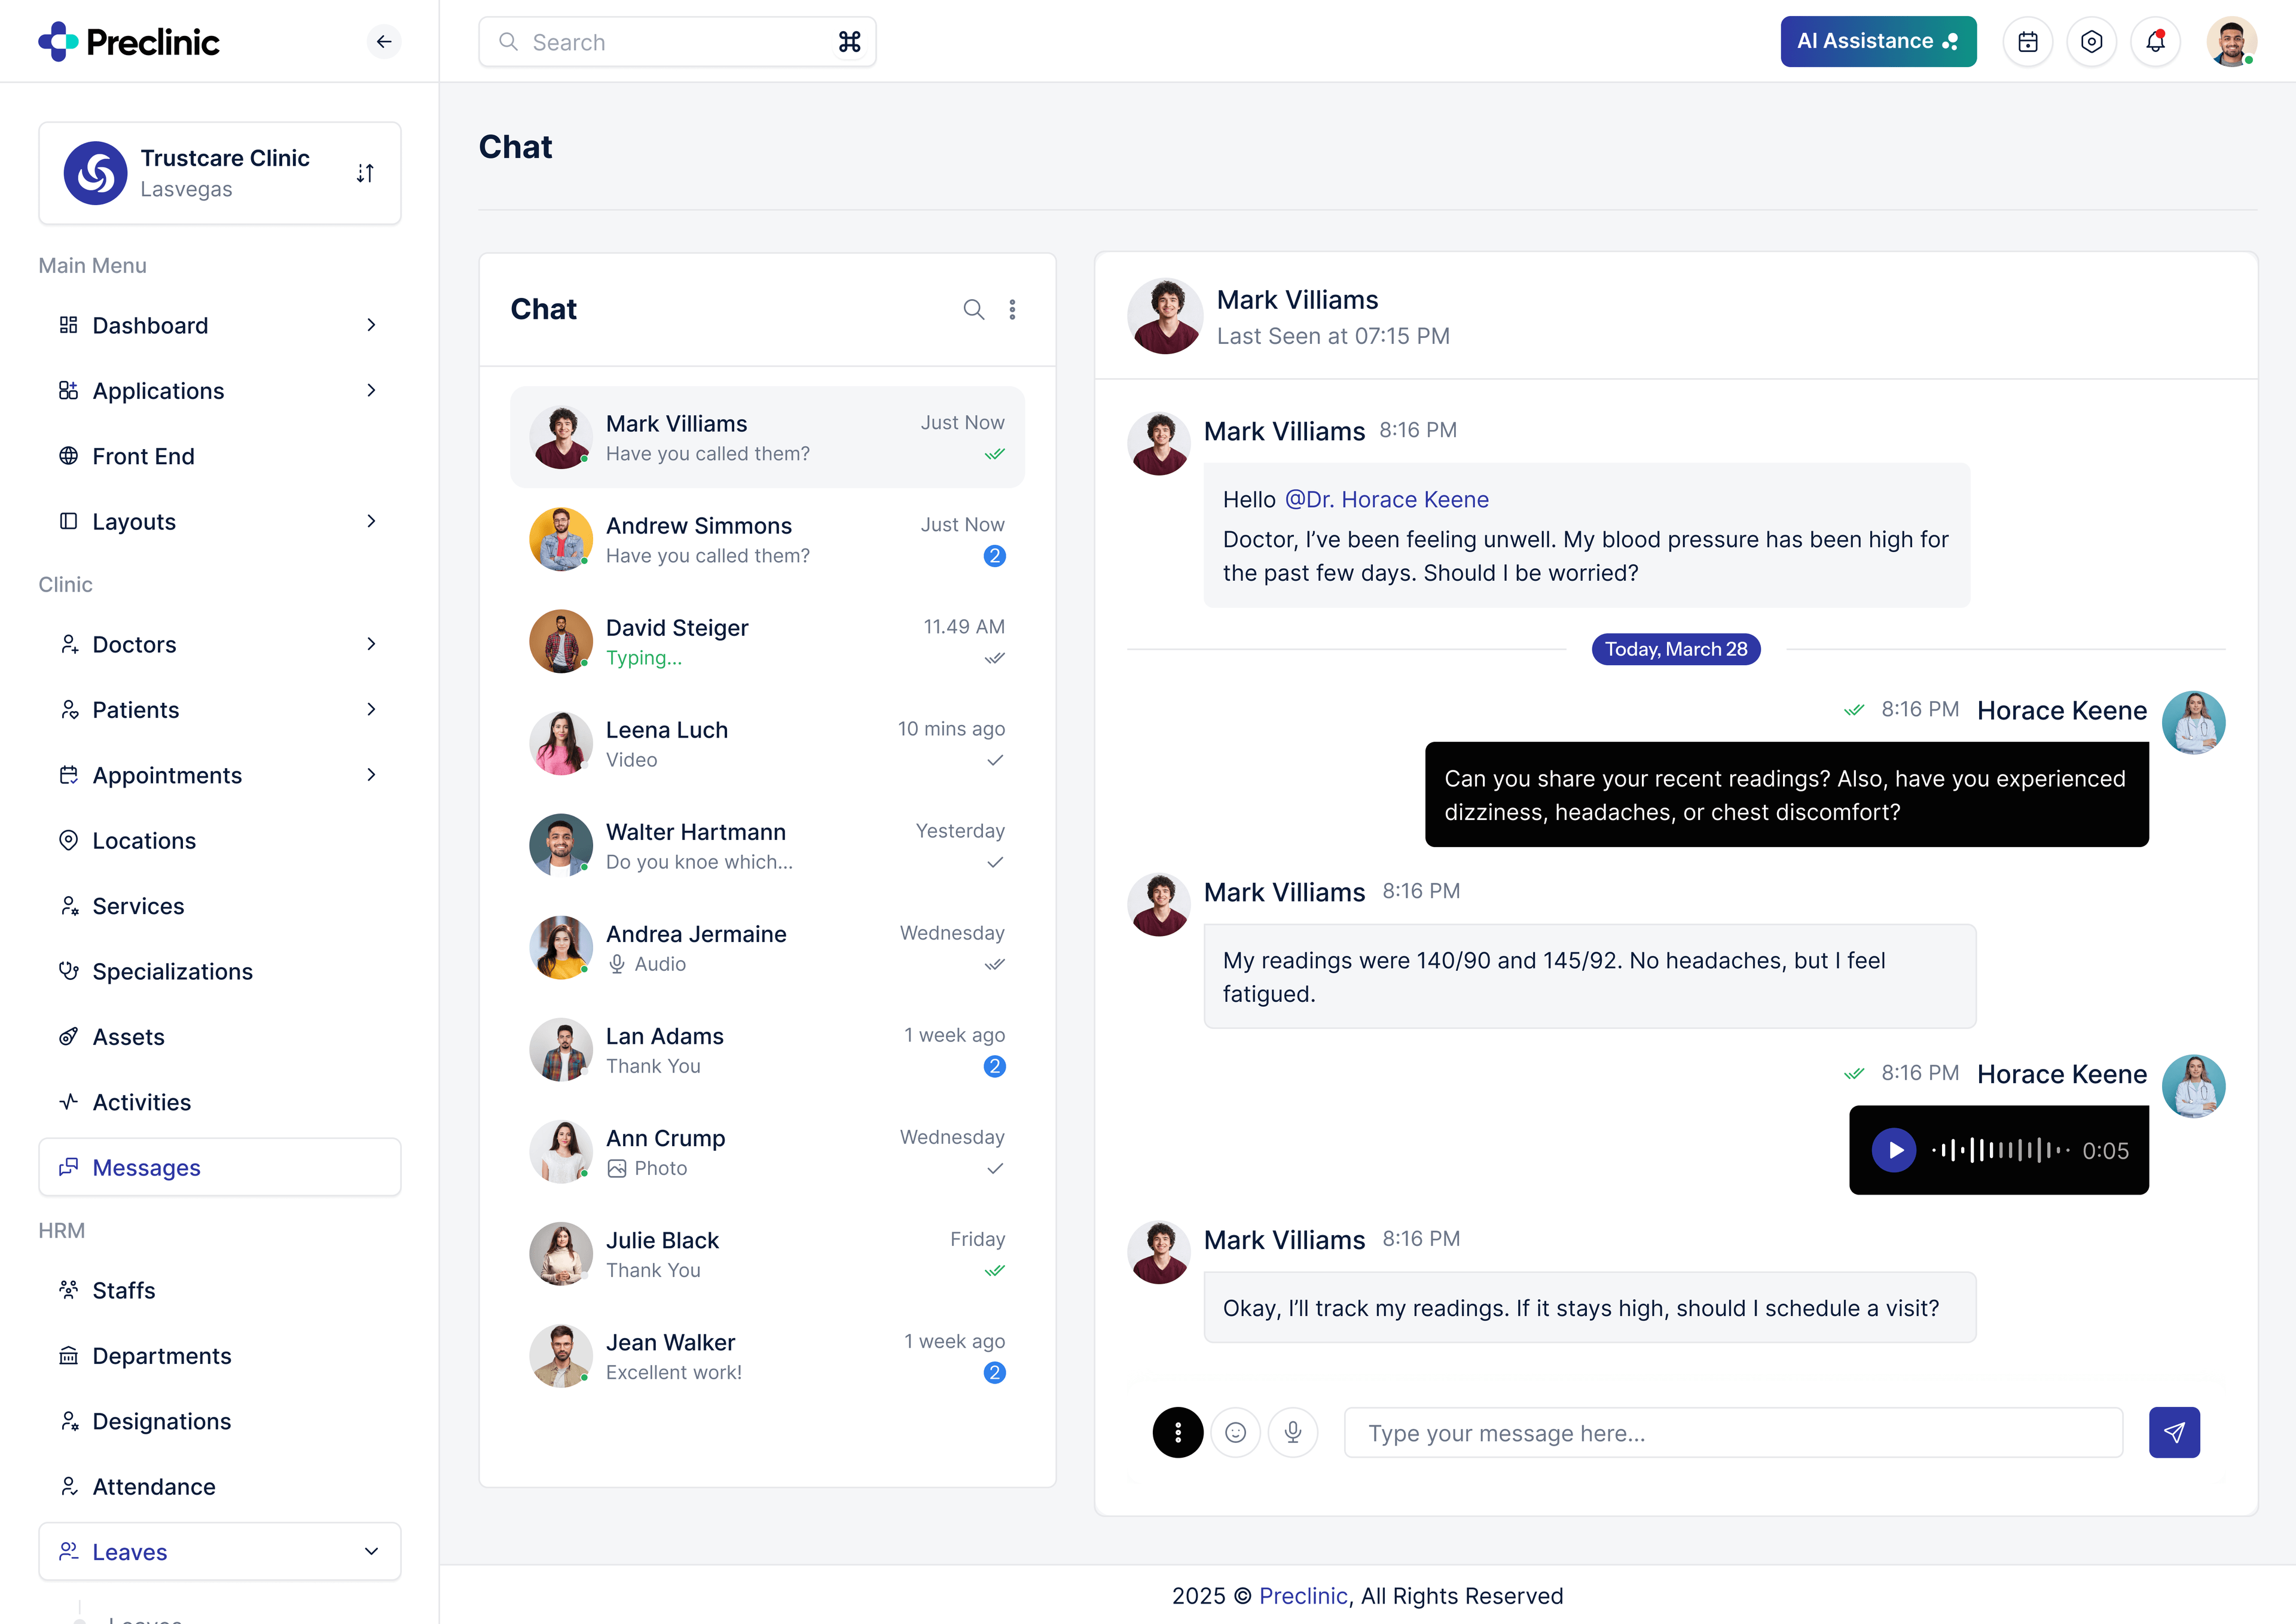Screen dimensions: 2296x1624
Task: Expand the Applications menu chevron
Action: pos(371,390)
